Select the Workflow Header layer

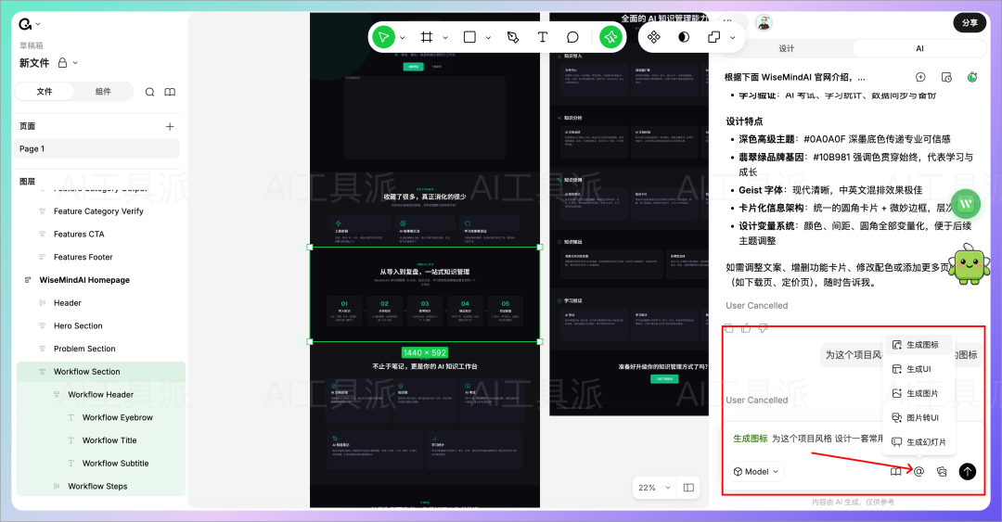[99, 395]
